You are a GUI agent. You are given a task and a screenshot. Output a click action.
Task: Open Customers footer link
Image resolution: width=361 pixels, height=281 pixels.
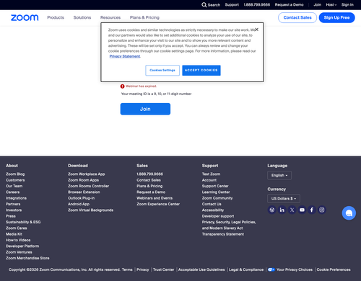pyautogui.click(x=15, y=180)
